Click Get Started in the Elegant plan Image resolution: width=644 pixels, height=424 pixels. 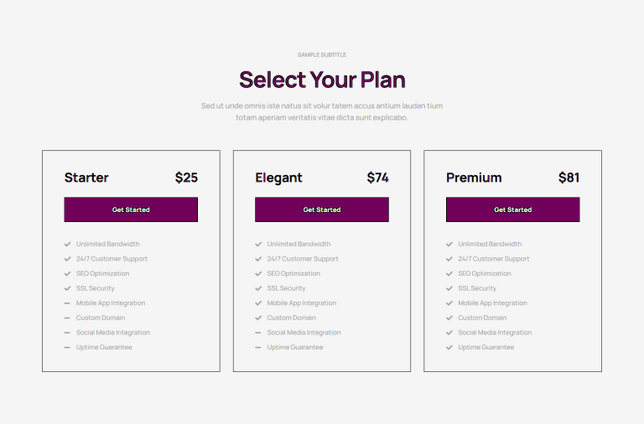(322, 209)
